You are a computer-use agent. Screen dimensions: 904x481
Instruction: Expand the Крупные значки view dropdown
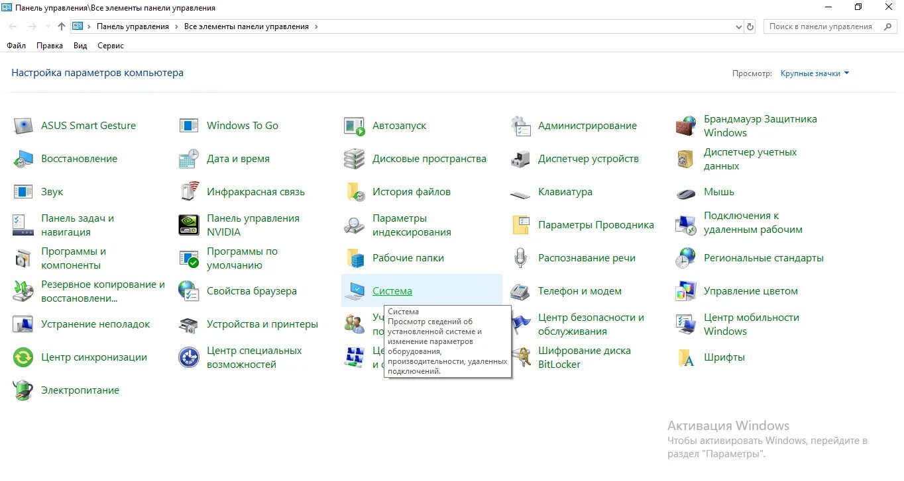pos(815,73)
